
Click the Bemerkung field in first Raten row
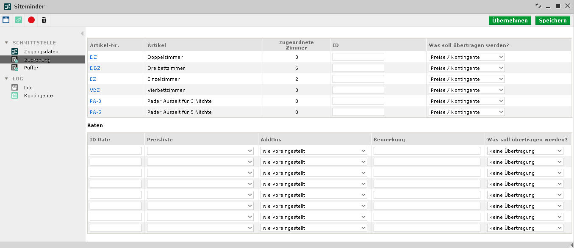427,151
